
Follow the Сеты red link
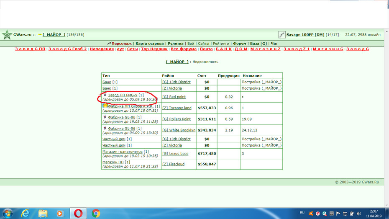133,49
